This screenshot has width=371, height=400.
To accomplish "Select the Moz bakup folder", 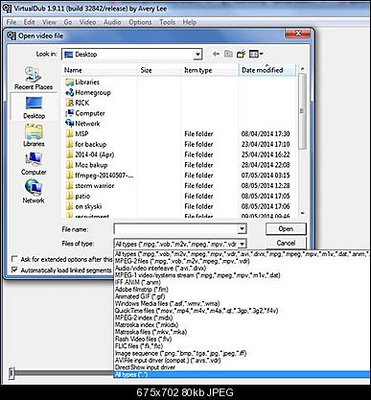I will pos(86,165).
